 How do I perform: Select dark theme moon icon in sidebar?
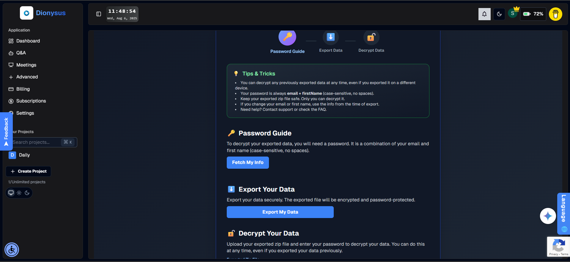tap(27, 193)
